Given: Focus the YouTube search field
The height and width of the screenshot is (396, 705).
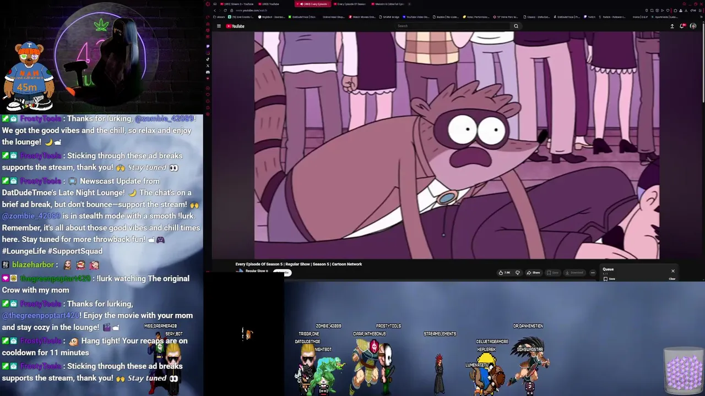Looking at the screenshot, I should (452, 26).
